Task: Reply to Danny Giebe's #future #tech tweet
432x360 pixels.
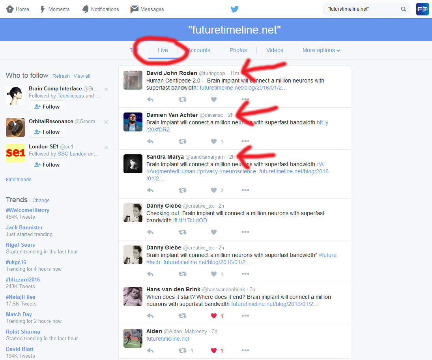Action: [150, 274]
